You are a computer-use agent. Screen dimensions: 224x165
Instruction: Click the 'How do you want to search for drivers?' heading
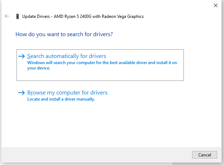[64, 34]
